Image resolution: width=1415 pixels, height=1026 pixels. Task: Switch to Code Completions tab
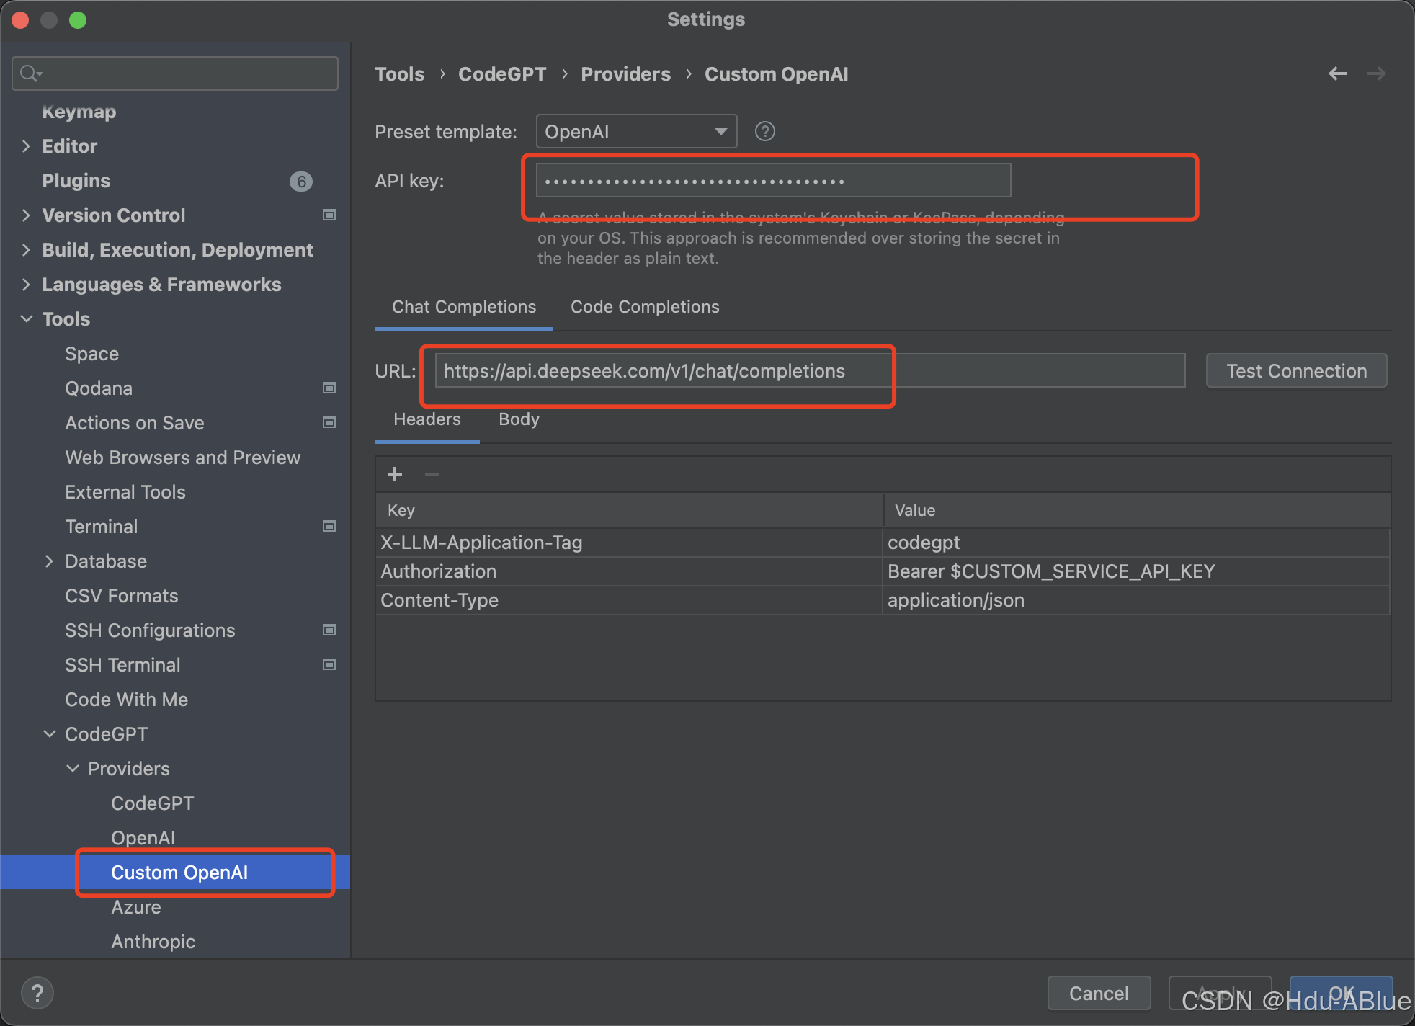tap(644, 307)
